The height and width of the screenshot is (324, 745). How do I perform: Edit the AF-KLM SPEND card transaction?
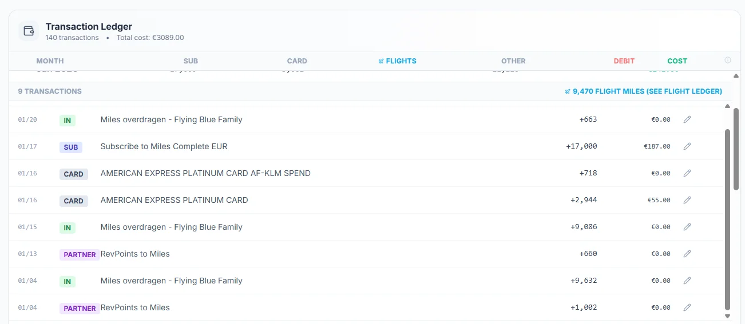(687, 173)
